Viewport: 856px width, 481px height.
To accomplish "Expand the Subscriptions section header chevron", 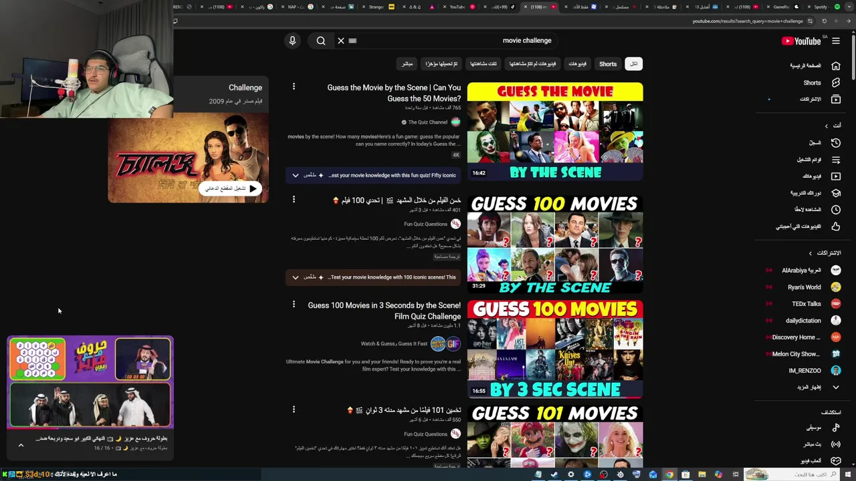I will pos(810,253).
